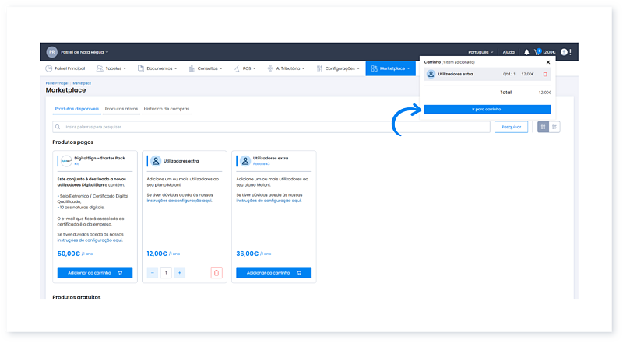Switch to grid view layout
Viewport: 623px width, 343px height.
pyautogui.click(x=543, y=127)
